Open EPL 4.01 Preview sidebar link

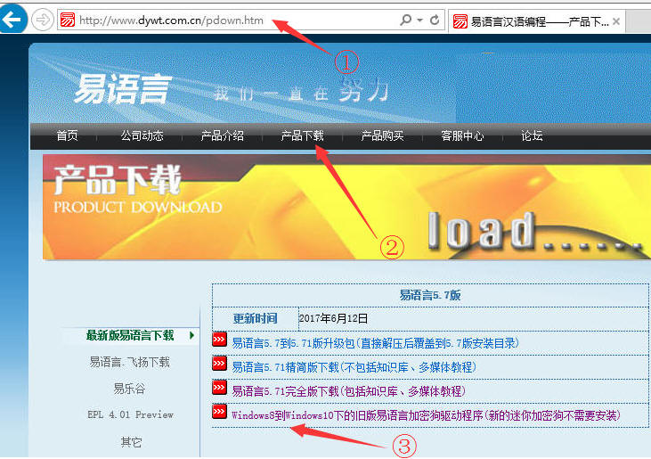[130, 414]
